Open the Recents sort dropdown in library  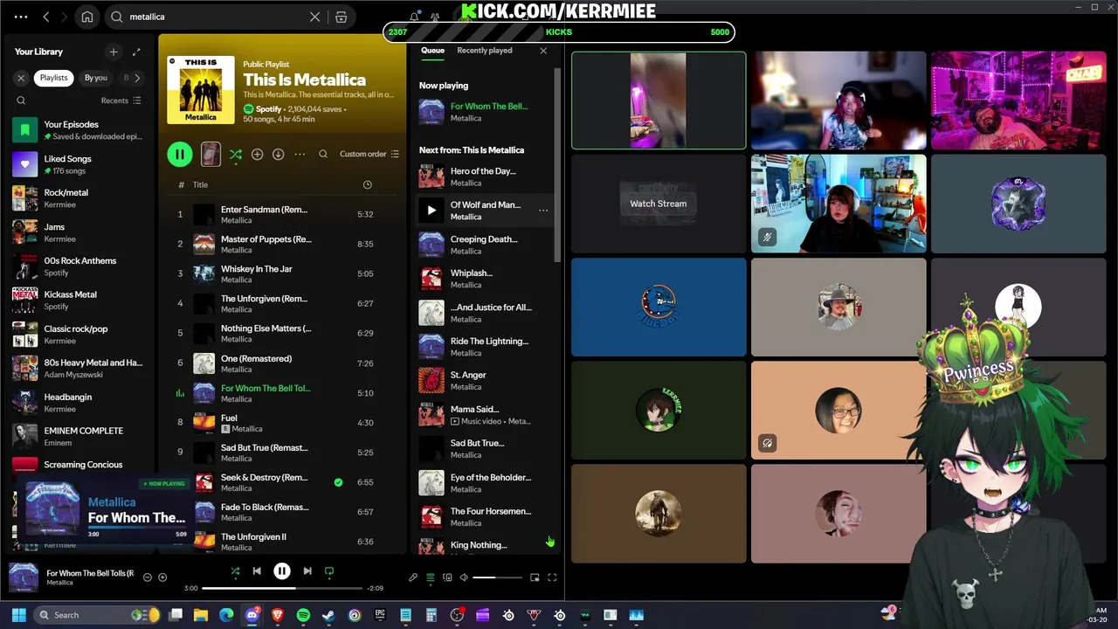[121, 100]
